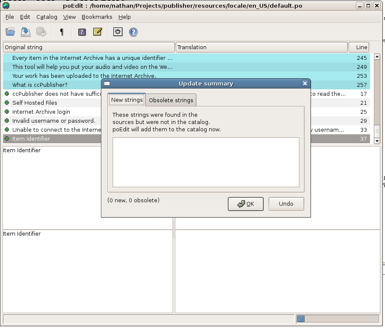385x328 pixels.
Task: Click line number 37 in the Line column
Action: tap(364, 139)
